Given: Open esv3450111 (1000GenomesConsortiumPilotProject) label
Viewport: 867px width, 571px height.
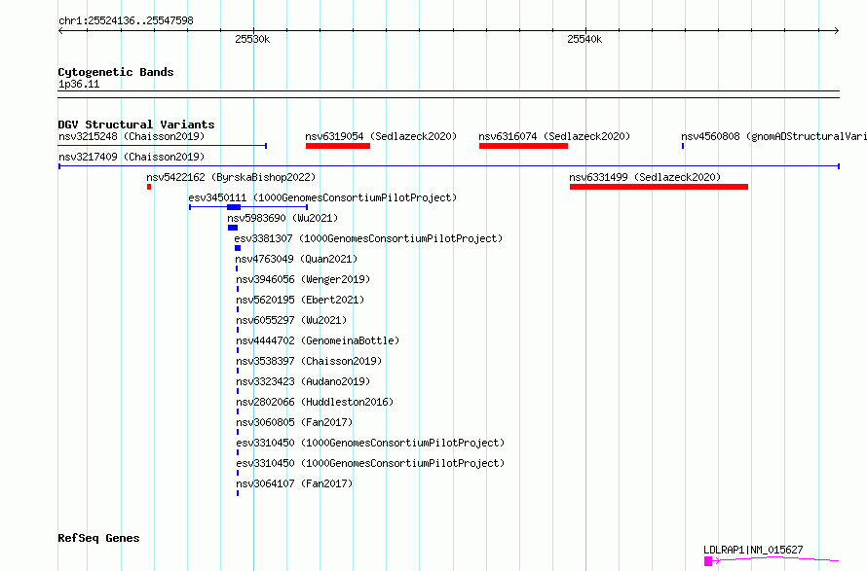Looking at the screenshot, I should click(x=322, y=197).
